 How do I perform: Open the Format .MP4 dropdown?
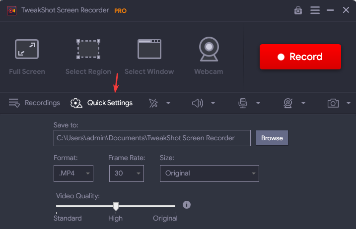point(73,173)
